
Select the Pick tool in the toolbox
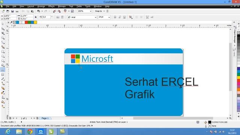click(3, 24)
